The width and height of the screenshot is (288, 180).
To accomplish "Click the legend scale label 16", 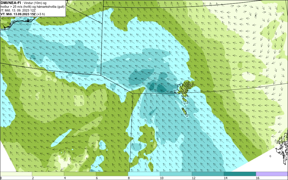I will click(x=257, y=178).
